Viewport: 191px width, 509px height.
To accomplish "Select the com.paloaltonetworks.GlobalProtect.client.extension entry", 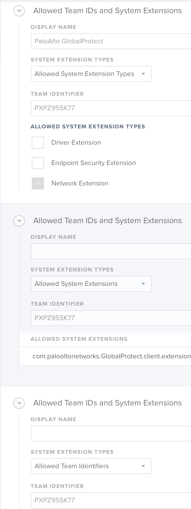I will [x=105, y=356].
